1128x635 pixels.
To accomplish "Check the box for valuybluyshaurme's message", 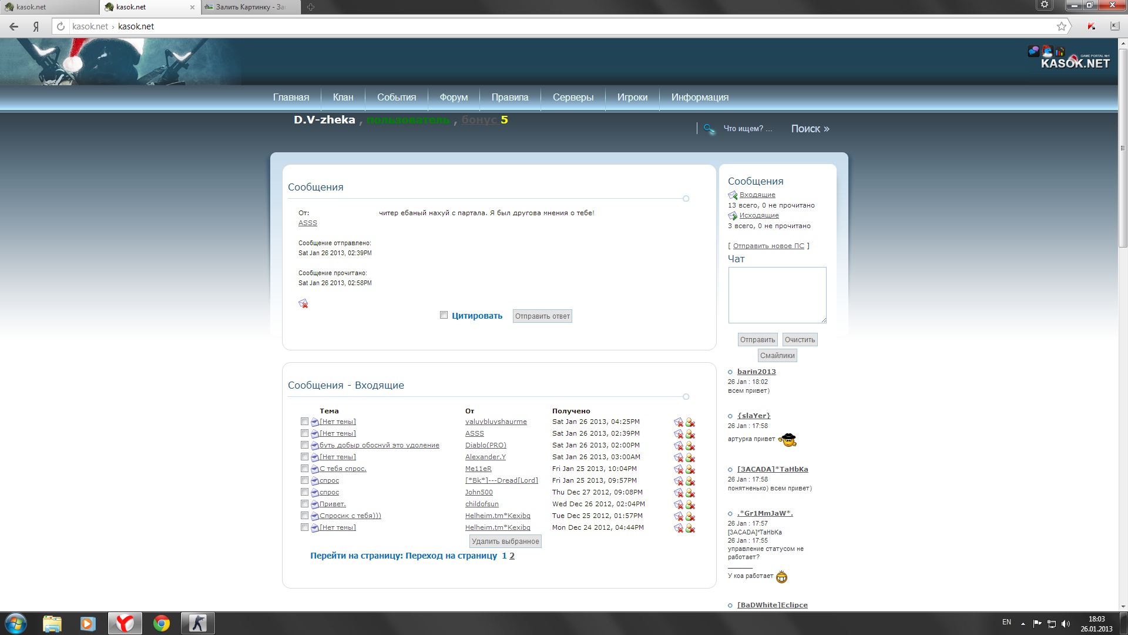I will (x=304, y=422).
